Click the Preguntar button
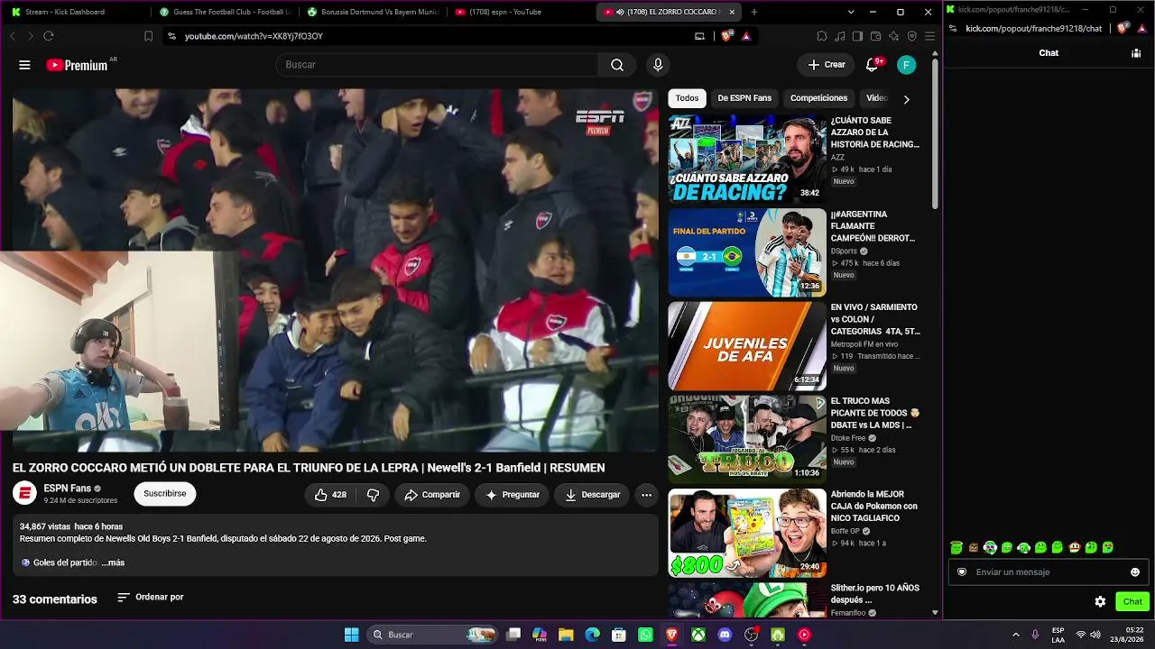 tap(512, 495)
